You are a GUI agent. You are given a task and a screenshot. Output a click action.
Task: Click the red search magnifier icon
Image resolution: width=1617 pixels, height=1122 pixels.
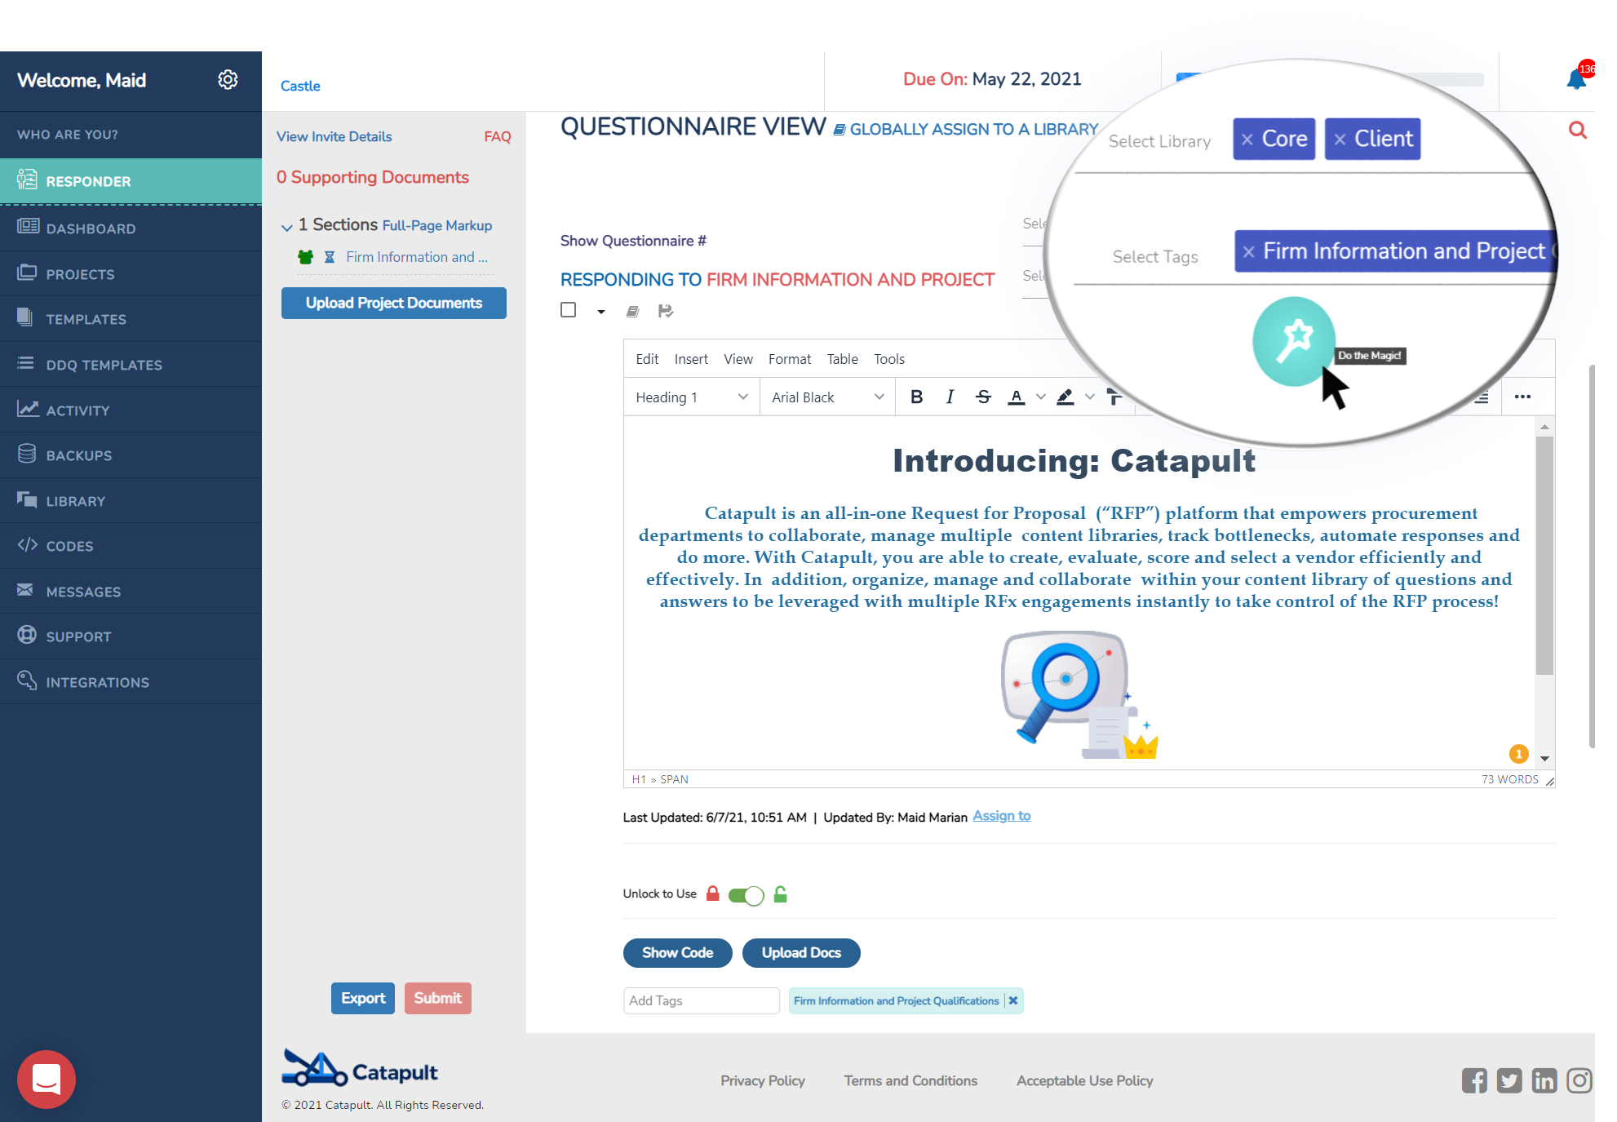(x=1577, y=131)
